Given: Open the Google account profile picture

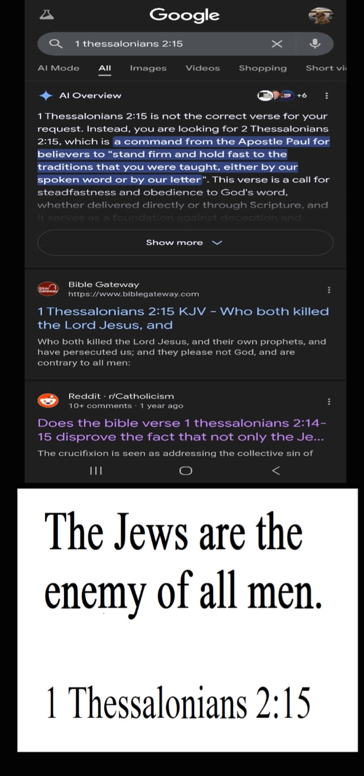Looking at the screenshot, I should pos(321,16).
